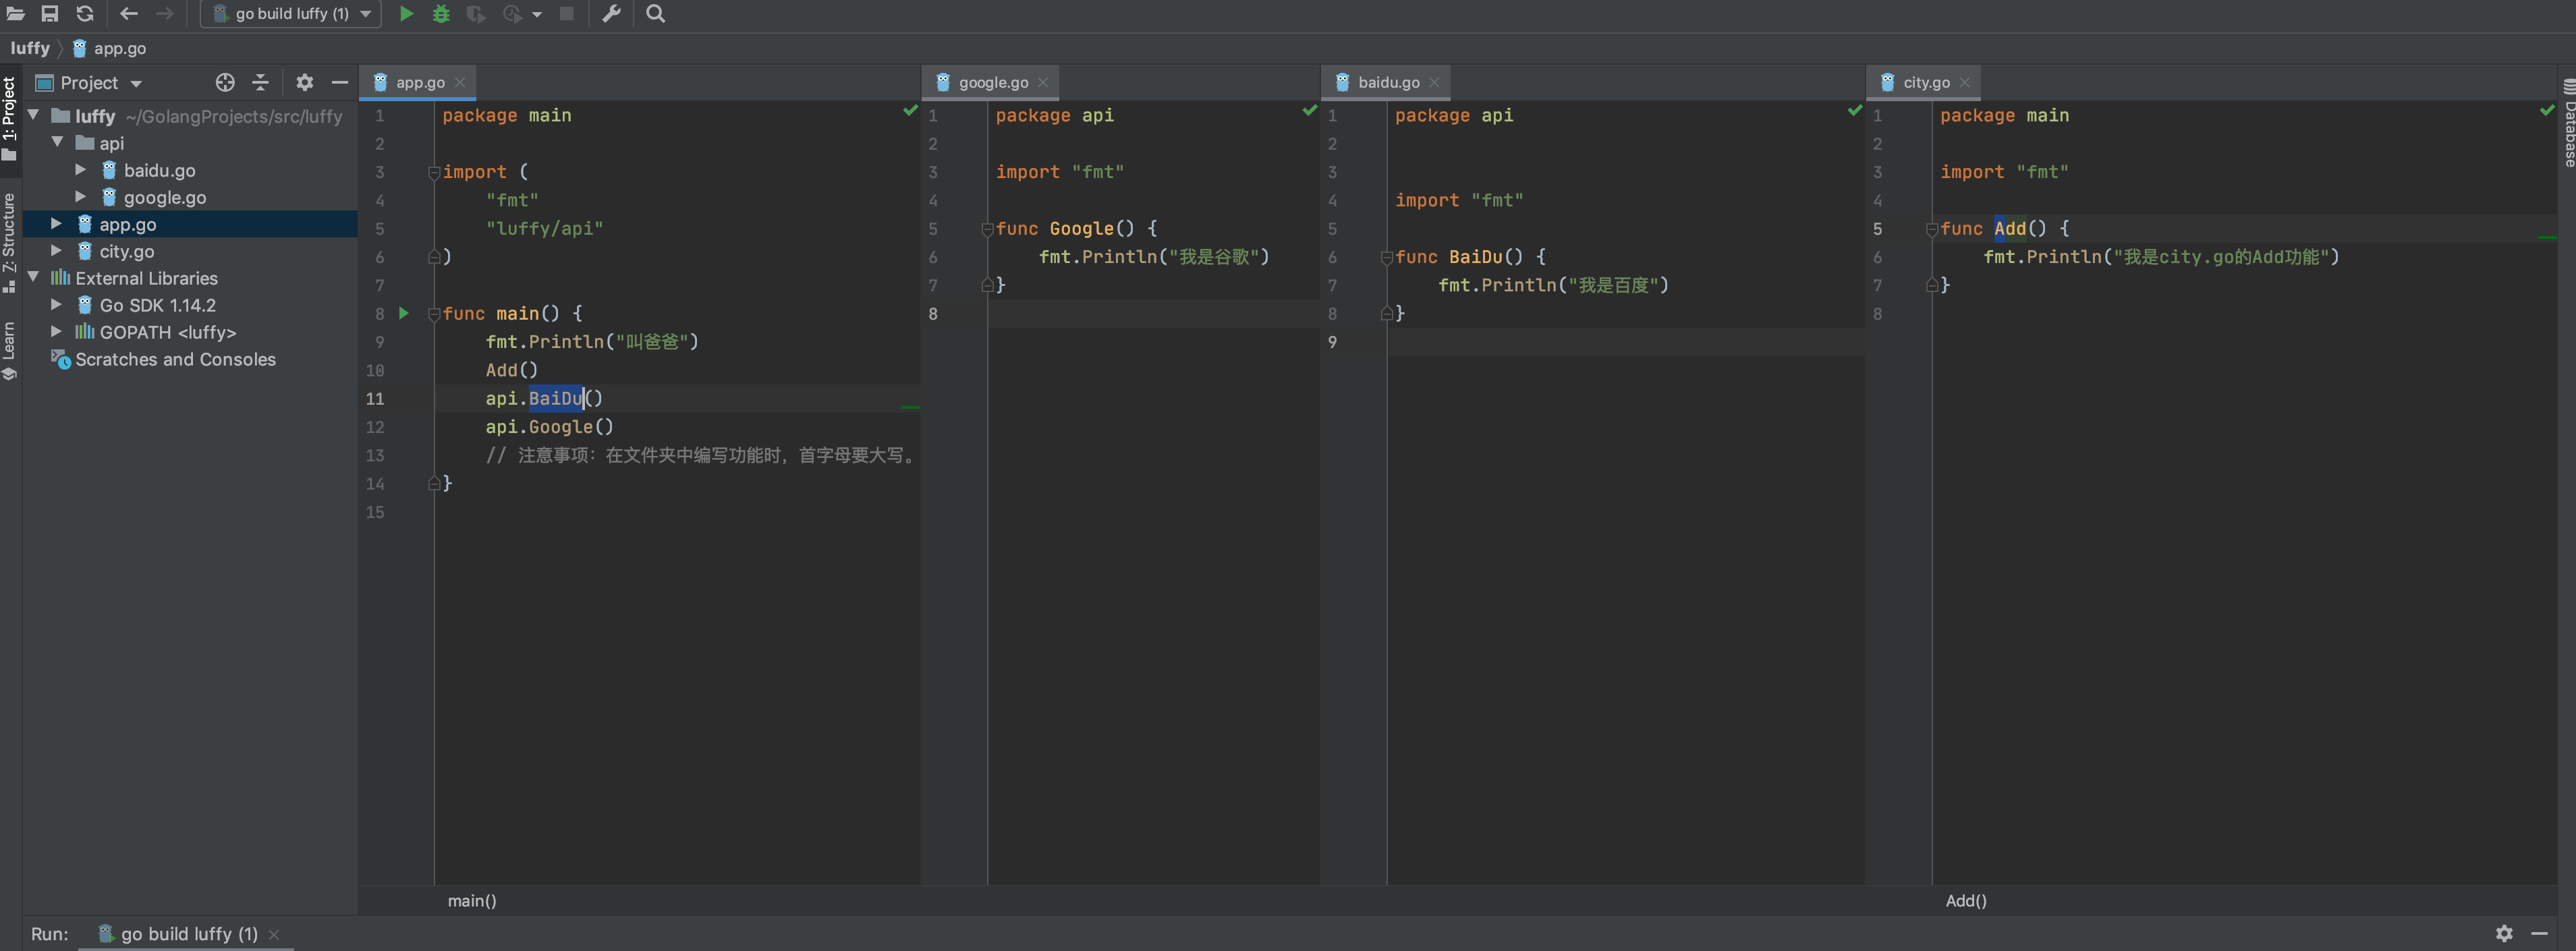Click the green Run button in toolbar

point(406,14)
